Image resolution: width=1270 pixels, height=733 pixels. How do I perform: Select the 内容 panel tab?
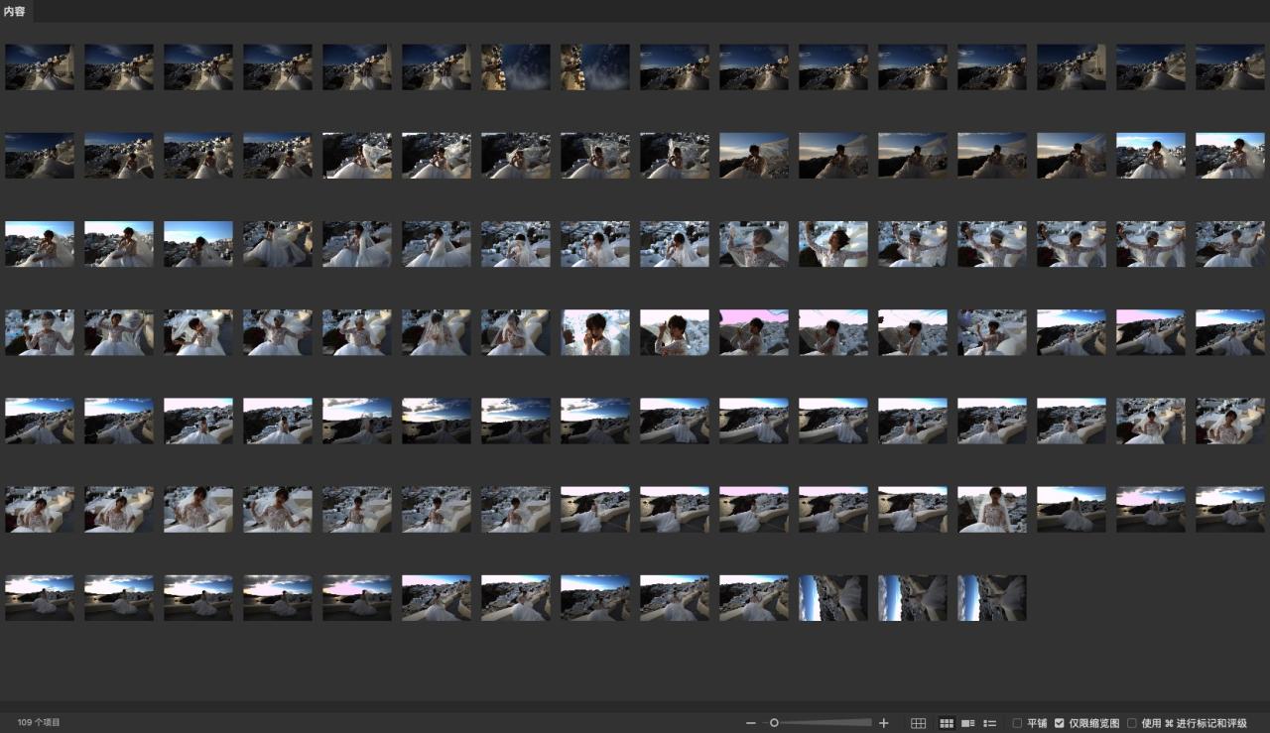pyautogui.click(x=15, y=11)
